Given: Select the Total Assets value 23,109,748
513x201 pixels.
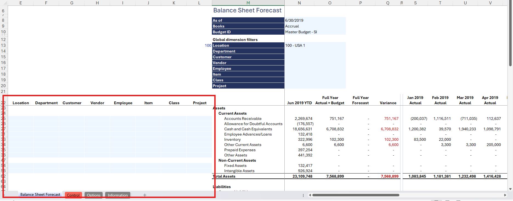Looking at the screenshot, I should [x=302, y=176].
